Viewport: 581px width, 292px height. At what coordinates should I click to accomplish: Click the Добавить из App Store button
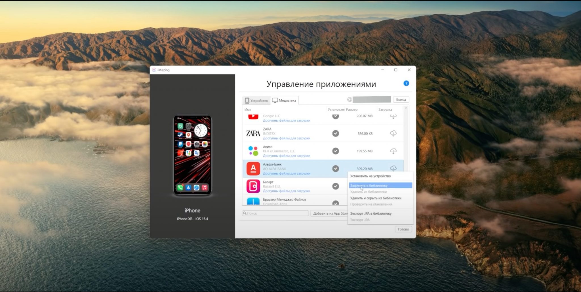click(x=329, y=213)
